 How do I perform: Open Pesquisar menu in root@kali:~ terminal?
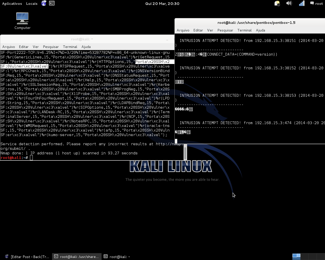pos(51,47)
